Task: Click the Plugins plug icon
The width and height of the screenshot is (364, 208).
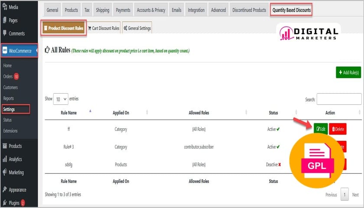Action: (4, 202)
